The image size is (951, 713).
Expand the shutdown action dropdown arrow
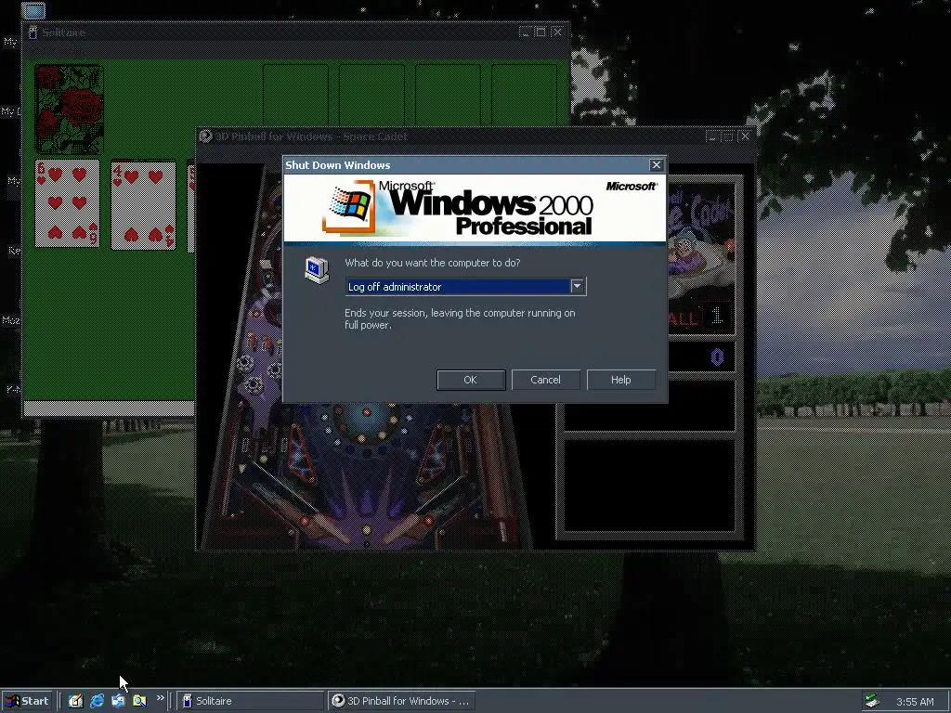(x=578, y=286)
